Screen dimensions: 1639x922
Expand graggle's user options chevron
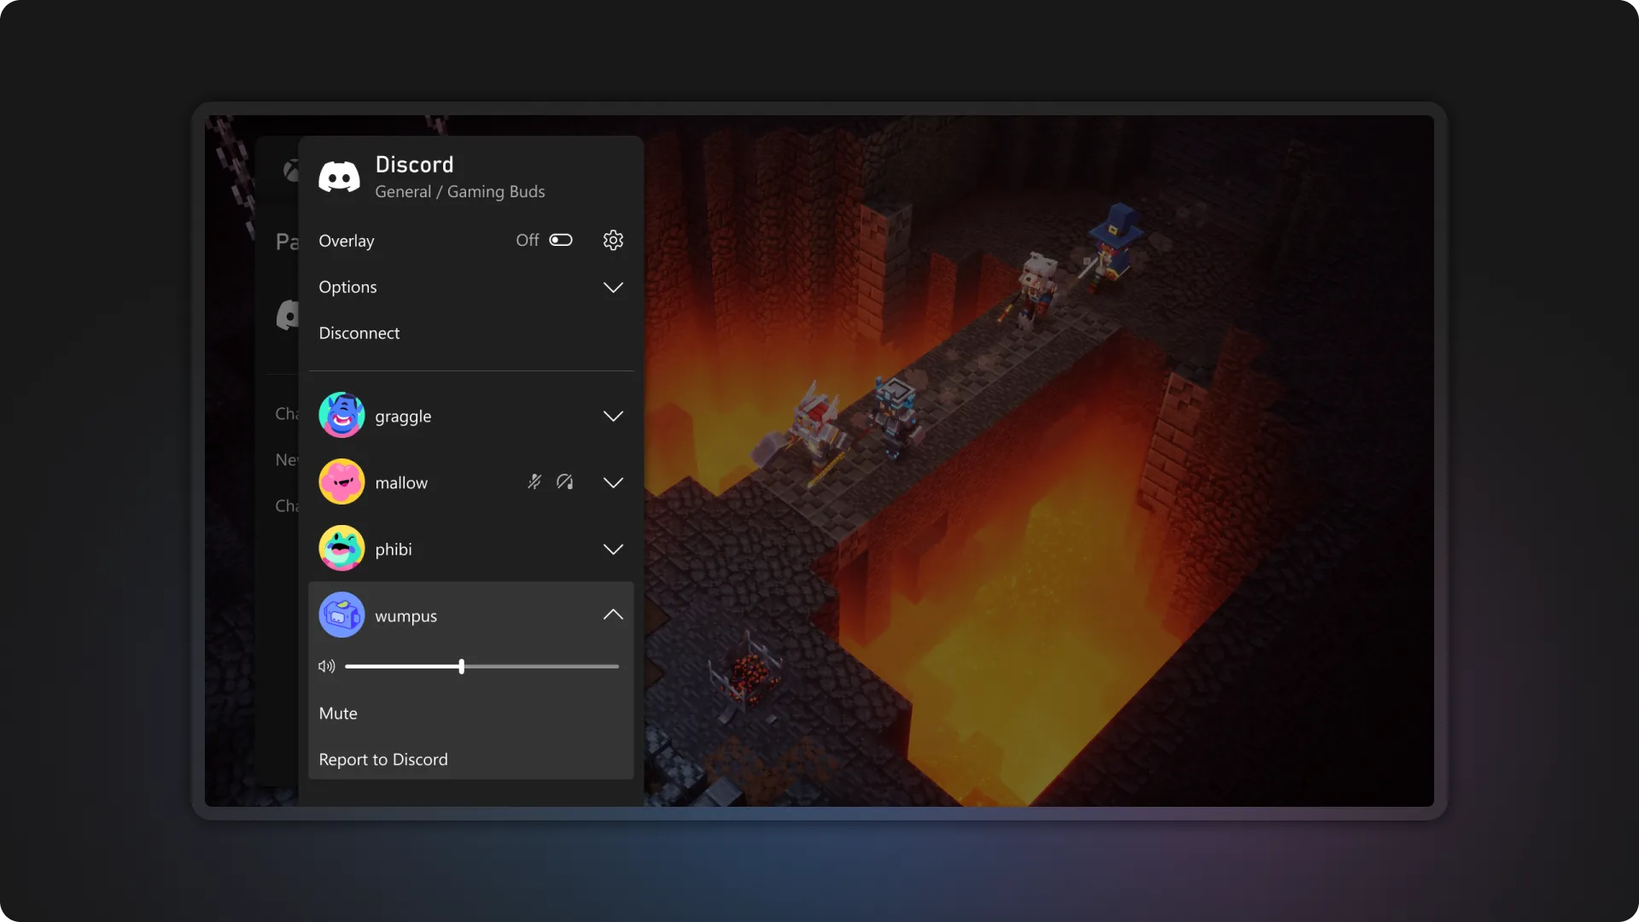point(613,416)
